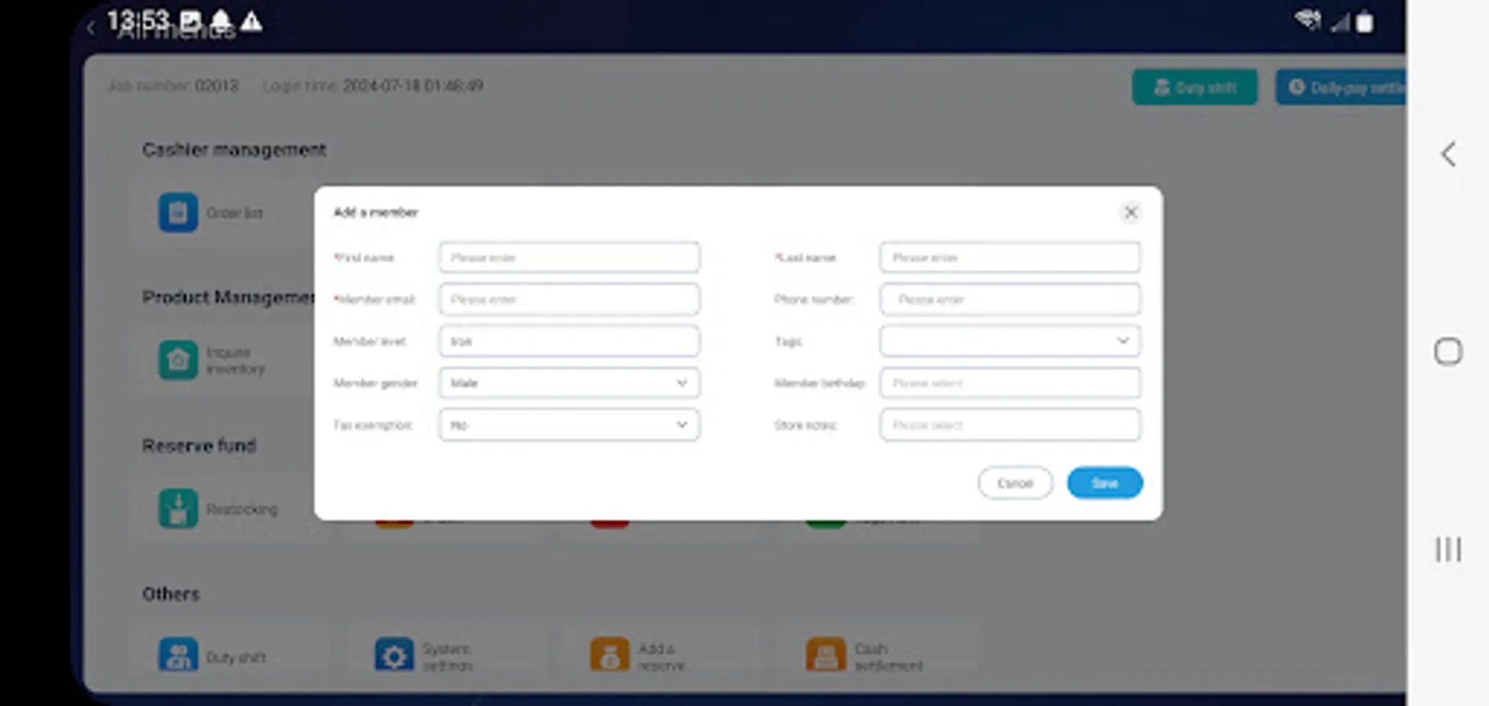Open the Duty shift icon under Others
Image resolution: width=1489 pixels, height=706 pixels.
pyautogui.click(x=178, y=655)
